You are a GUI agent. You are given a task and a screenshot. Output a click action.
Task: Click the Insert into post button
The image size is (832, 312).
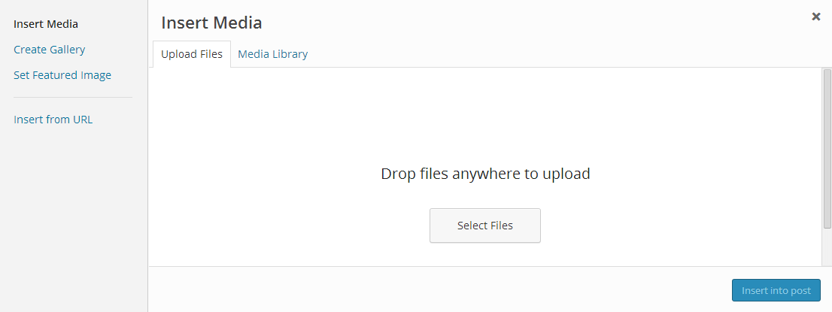tap(776, 291)
